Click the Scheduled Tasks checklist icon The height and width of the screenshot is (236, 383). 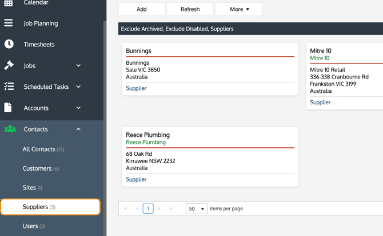[9, 87]
